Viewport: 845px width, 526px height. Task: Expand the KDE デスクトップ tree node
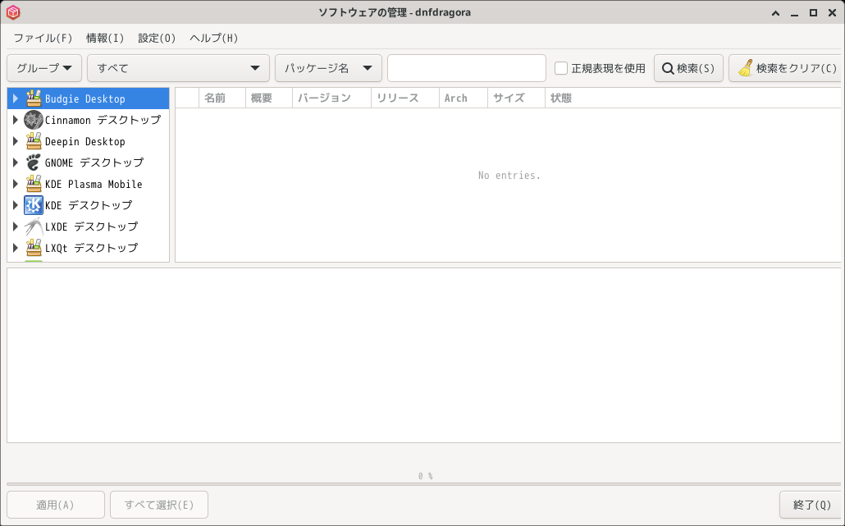(16, 205)
